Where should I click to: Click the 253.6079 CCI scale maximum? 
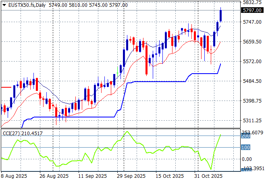pyautogui.click(x=252, y=132)
